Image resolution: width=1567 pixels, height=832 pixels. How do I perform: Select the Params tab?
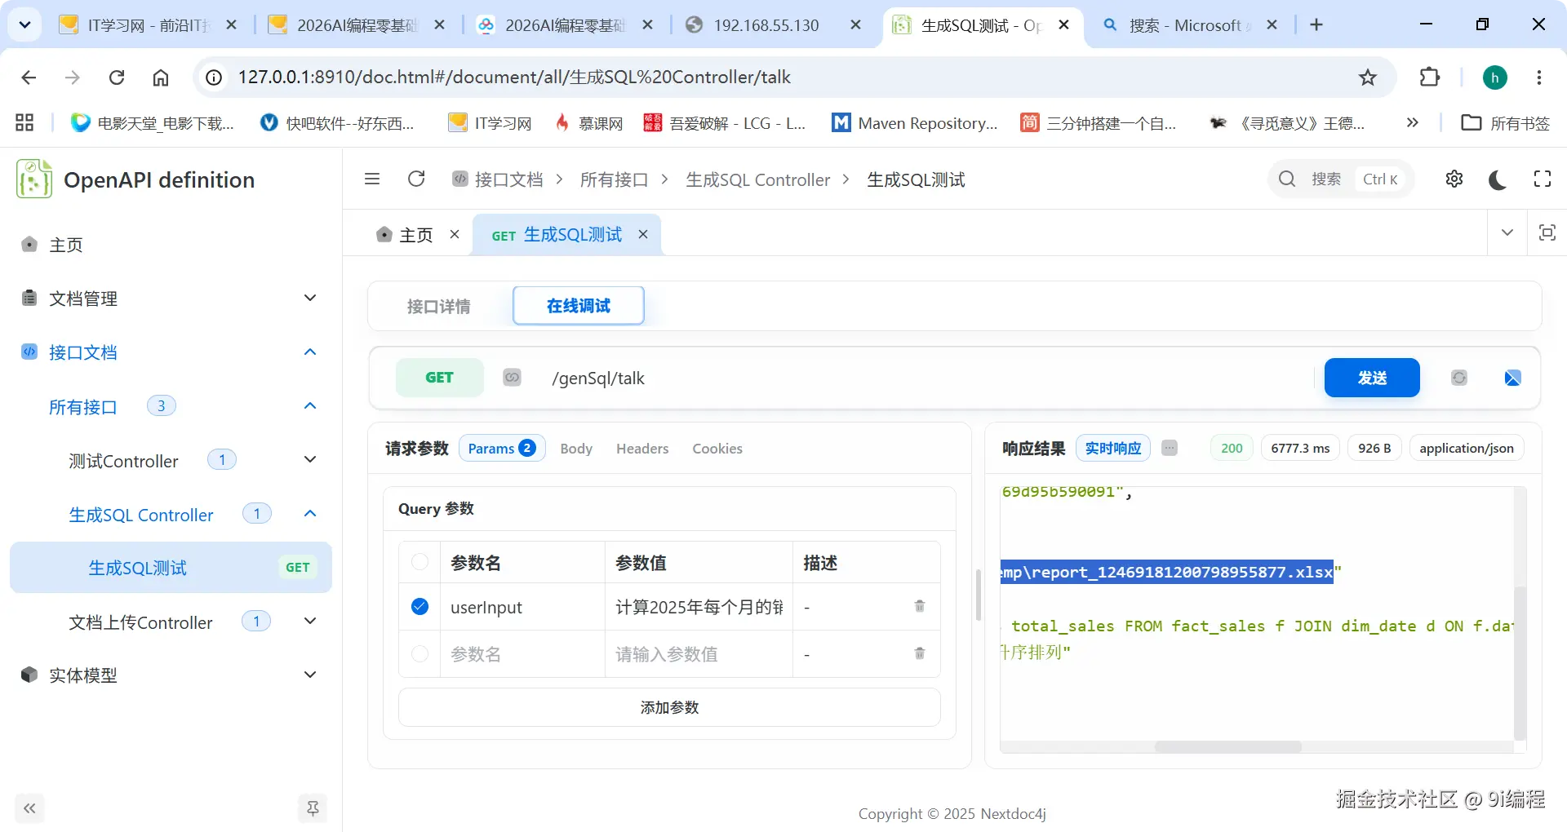pos(501,448)
